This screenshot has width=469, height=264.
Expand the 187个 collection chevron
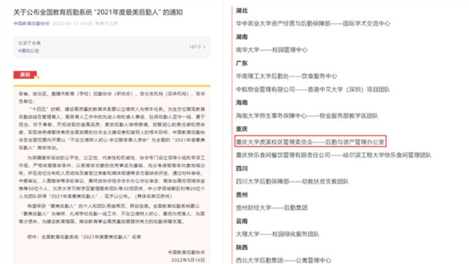pyautogui.click(x=204, y=47)
